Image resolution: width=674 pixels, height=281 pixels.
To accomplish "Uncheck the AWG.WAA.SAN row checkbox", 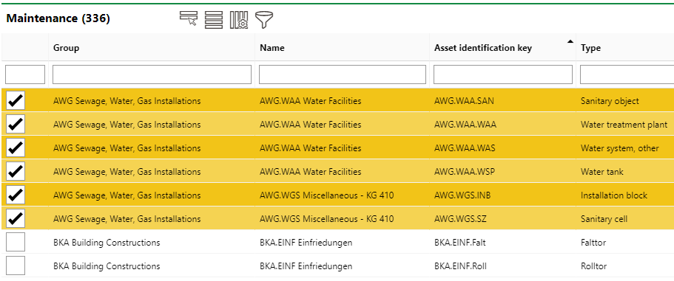I will point(16,100).
